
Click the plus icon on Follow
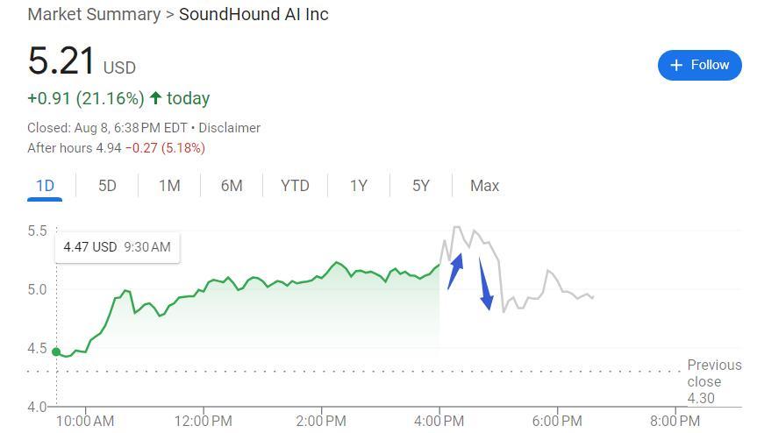(x=675, y=66)
